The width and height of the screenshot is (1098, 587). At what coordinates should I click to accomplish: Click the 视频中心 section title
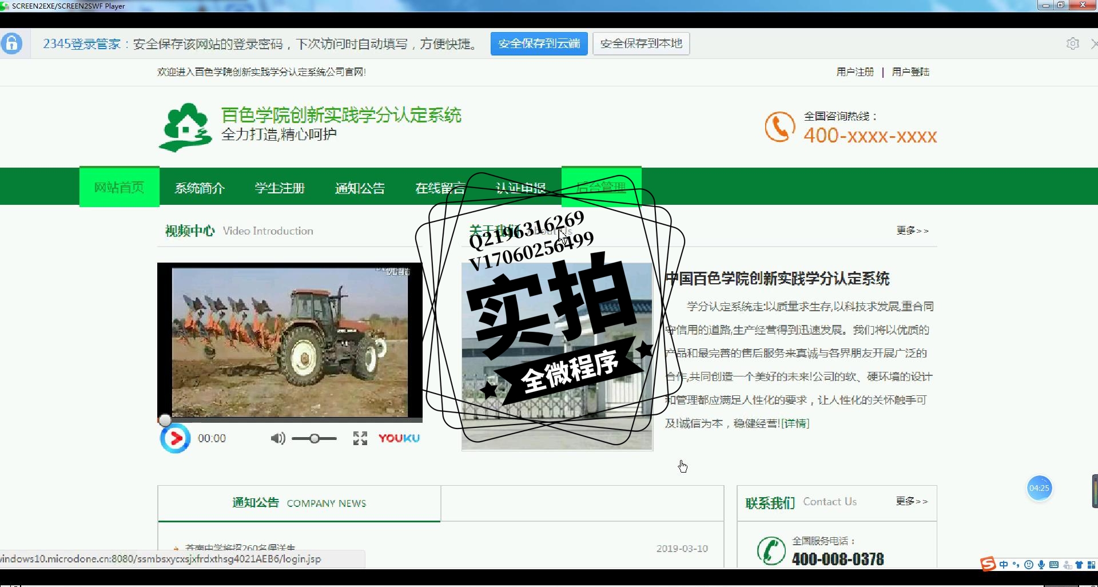tap(190, 231)
